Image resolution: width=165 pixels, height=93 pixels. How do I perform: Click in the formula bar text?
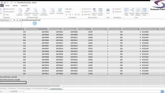click(31, 20)
